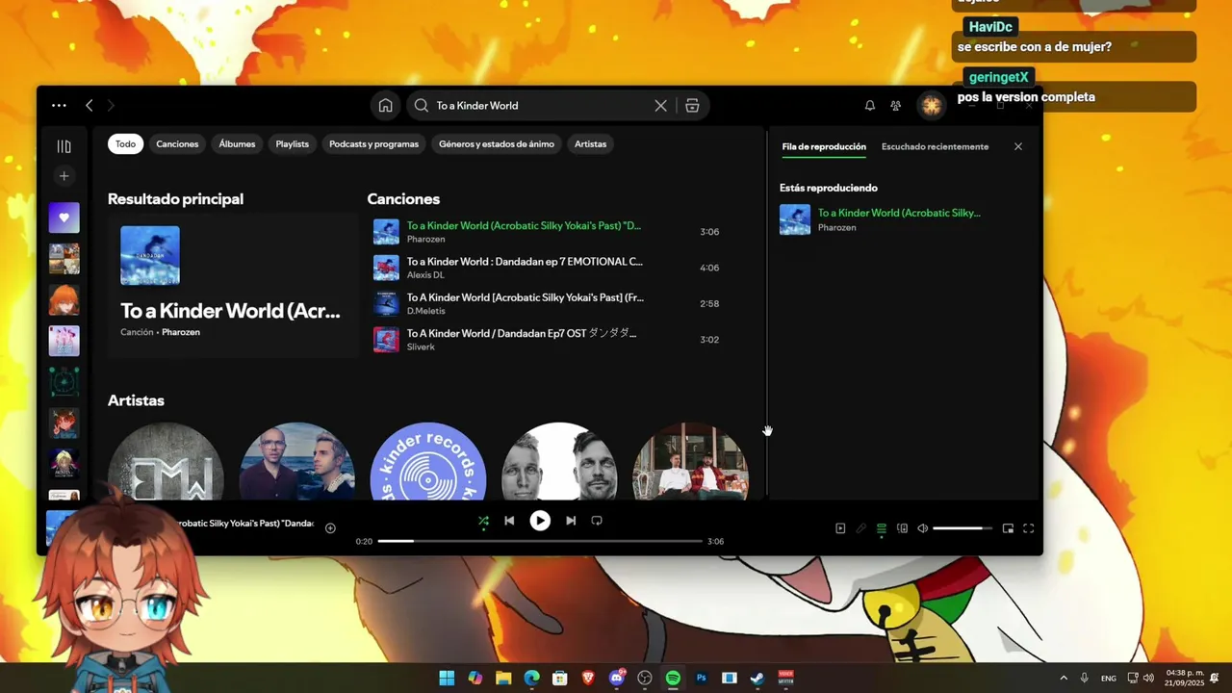Image resolution: width=1232 pixels, height=693 pixels.
Task: Navigate forward with the right arrow
Action: point(111,106)
